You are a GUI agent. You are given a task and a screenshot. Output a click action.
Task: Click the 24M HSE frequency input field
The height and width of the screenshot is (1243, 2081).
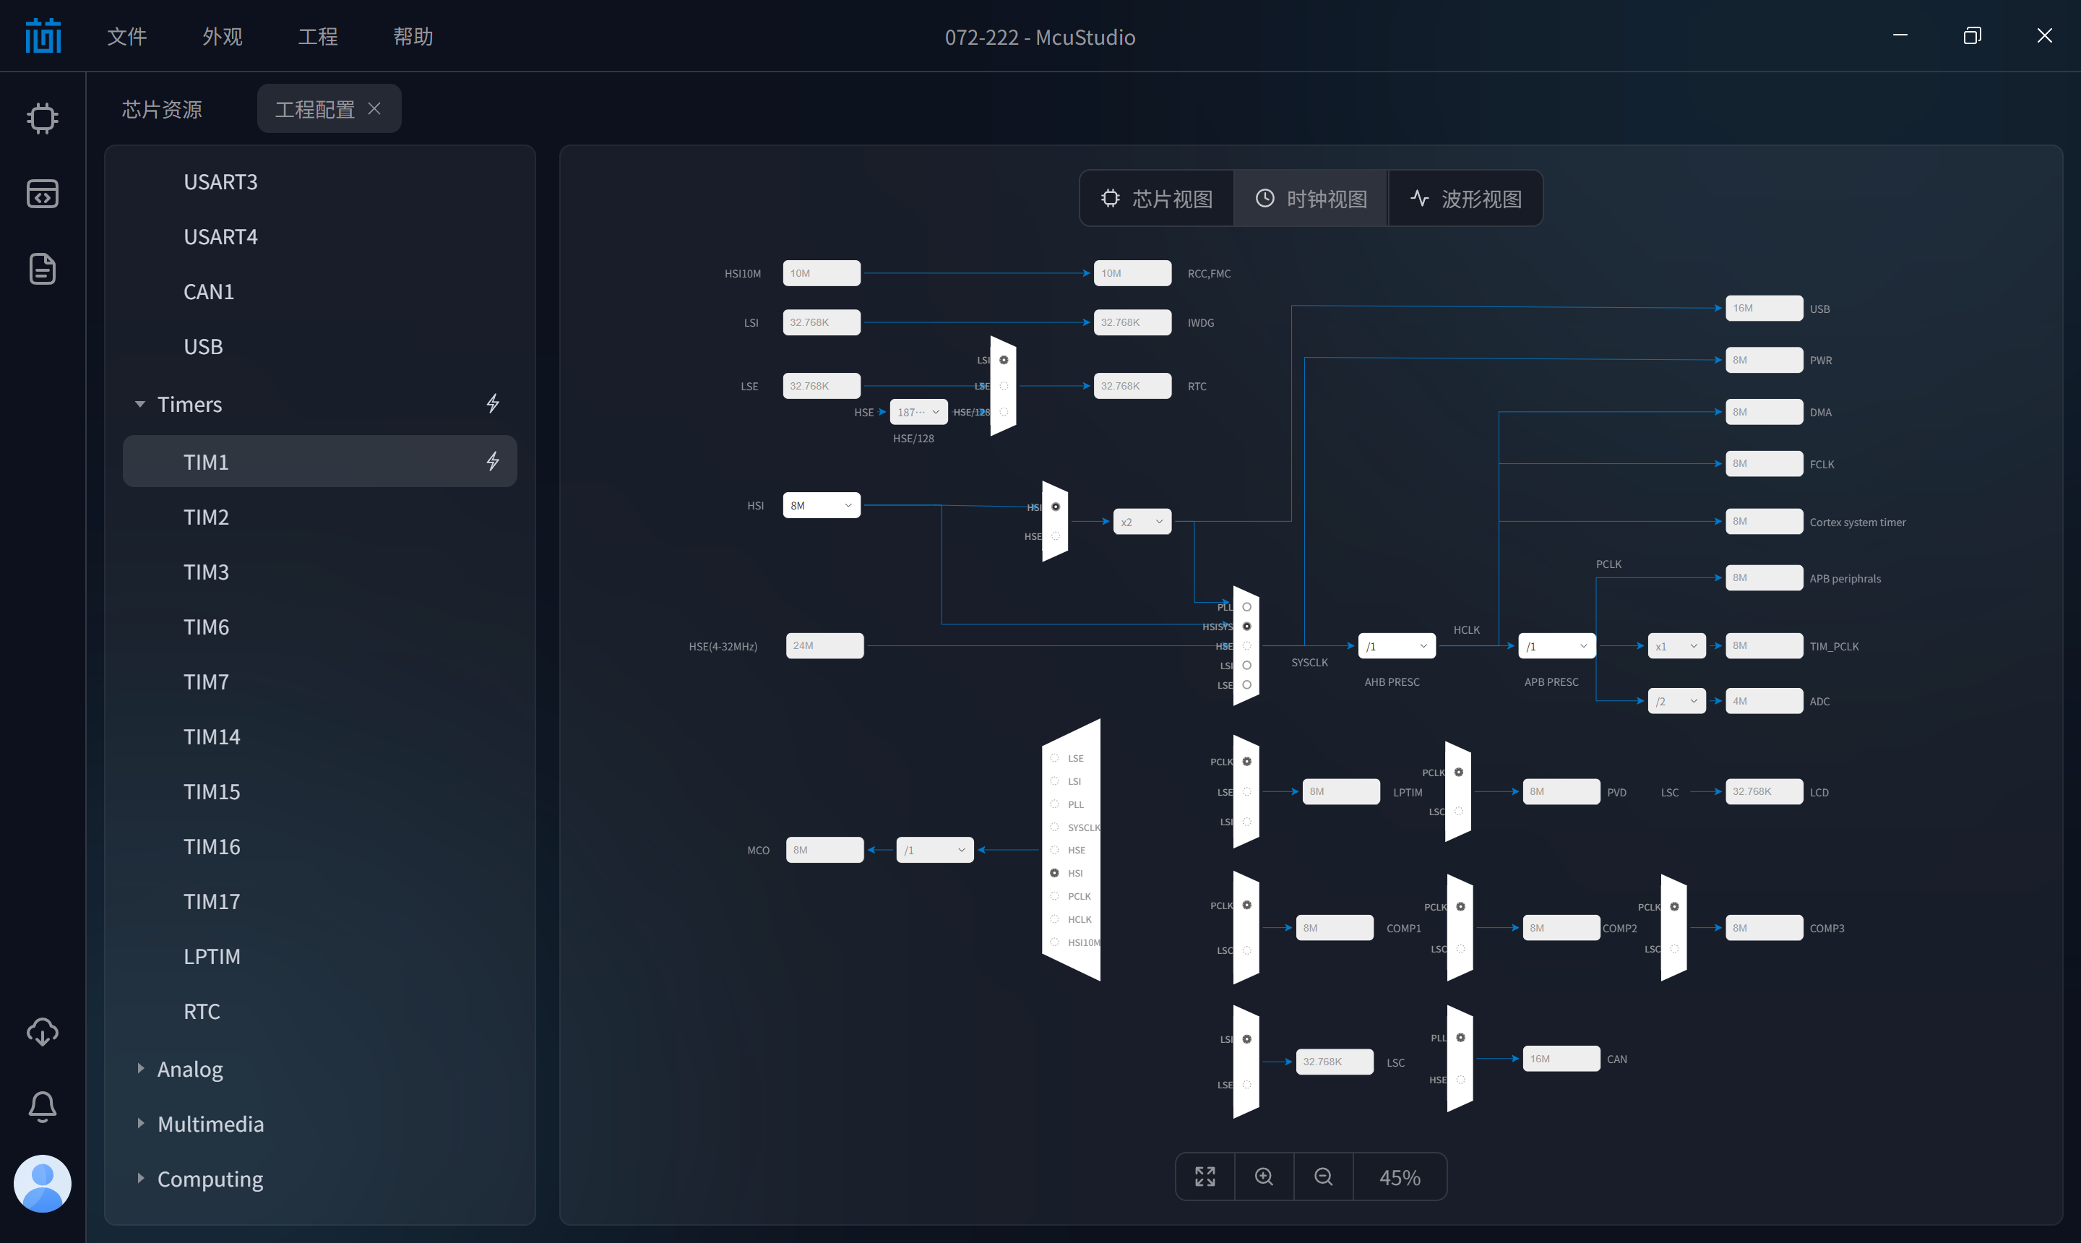click(824, 645)
